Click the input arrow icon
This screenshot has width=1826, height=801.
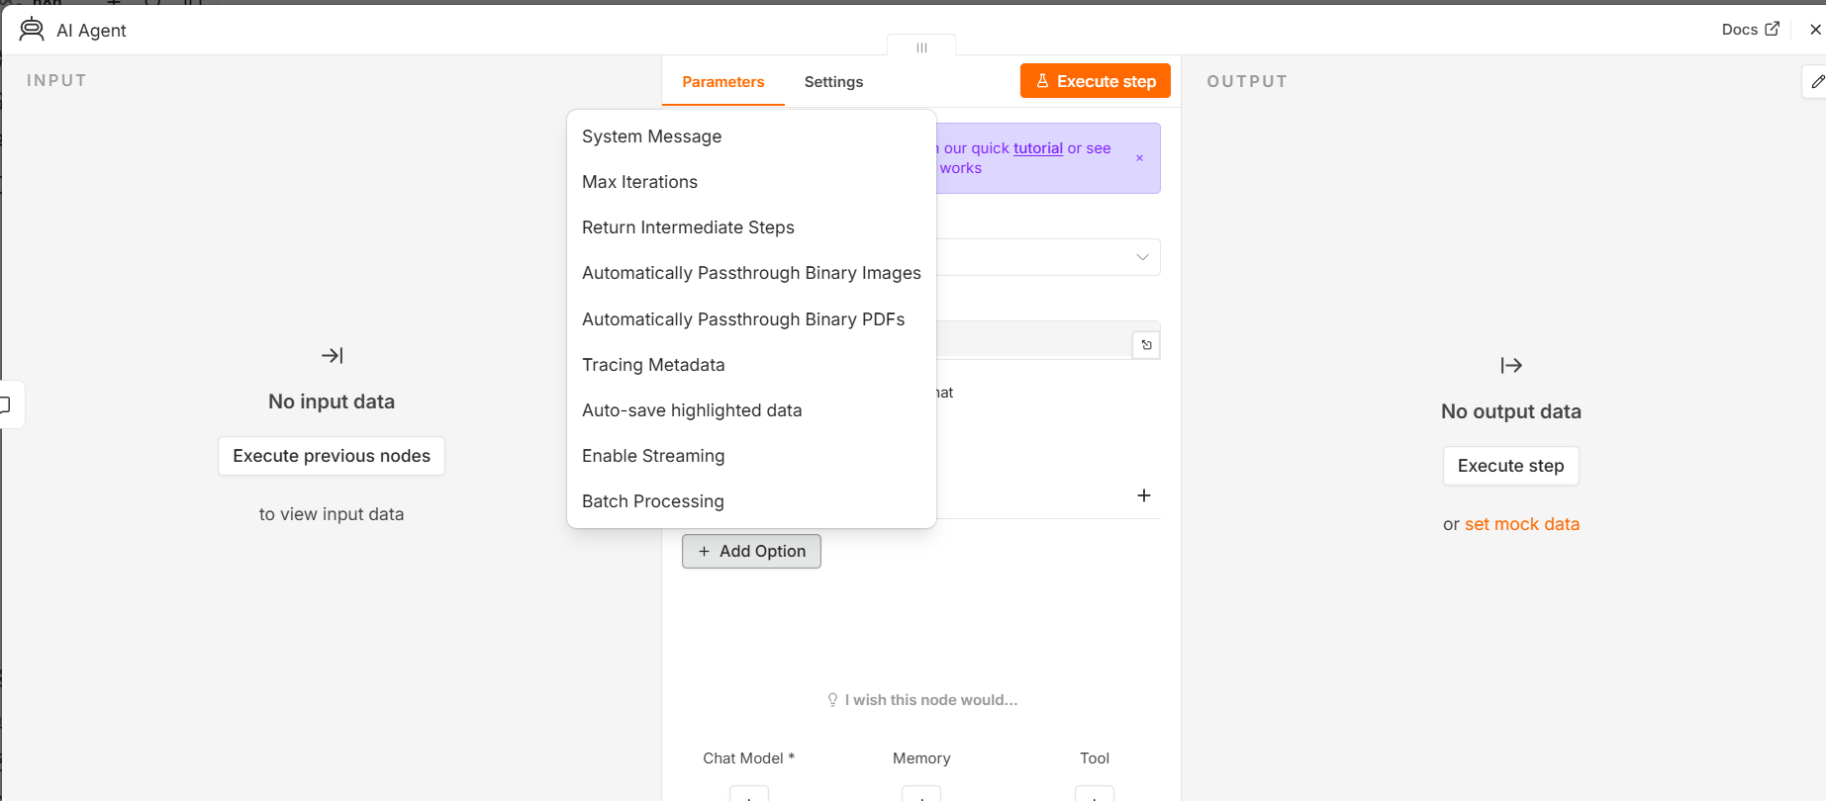pyautogui.click(x=333, y=355)
